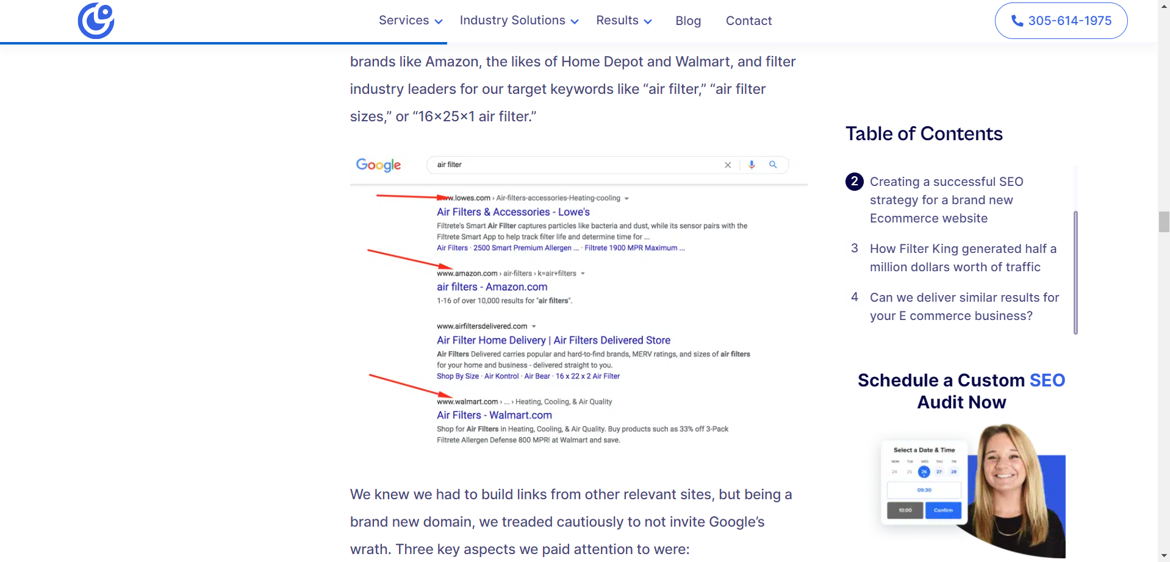Viewport: 1170px width, 562px height.
Task: Click the Schedule audit calendar image
Action: point(973,491)
